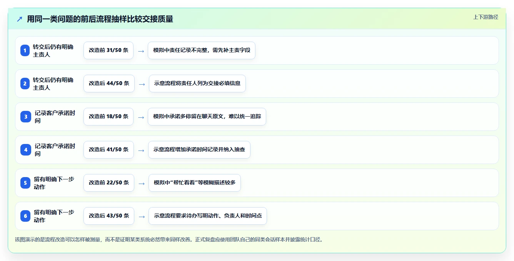This screenshot has height=261, width=514.
Task: Click the 上下游路径 label in header
Action: 486,17
